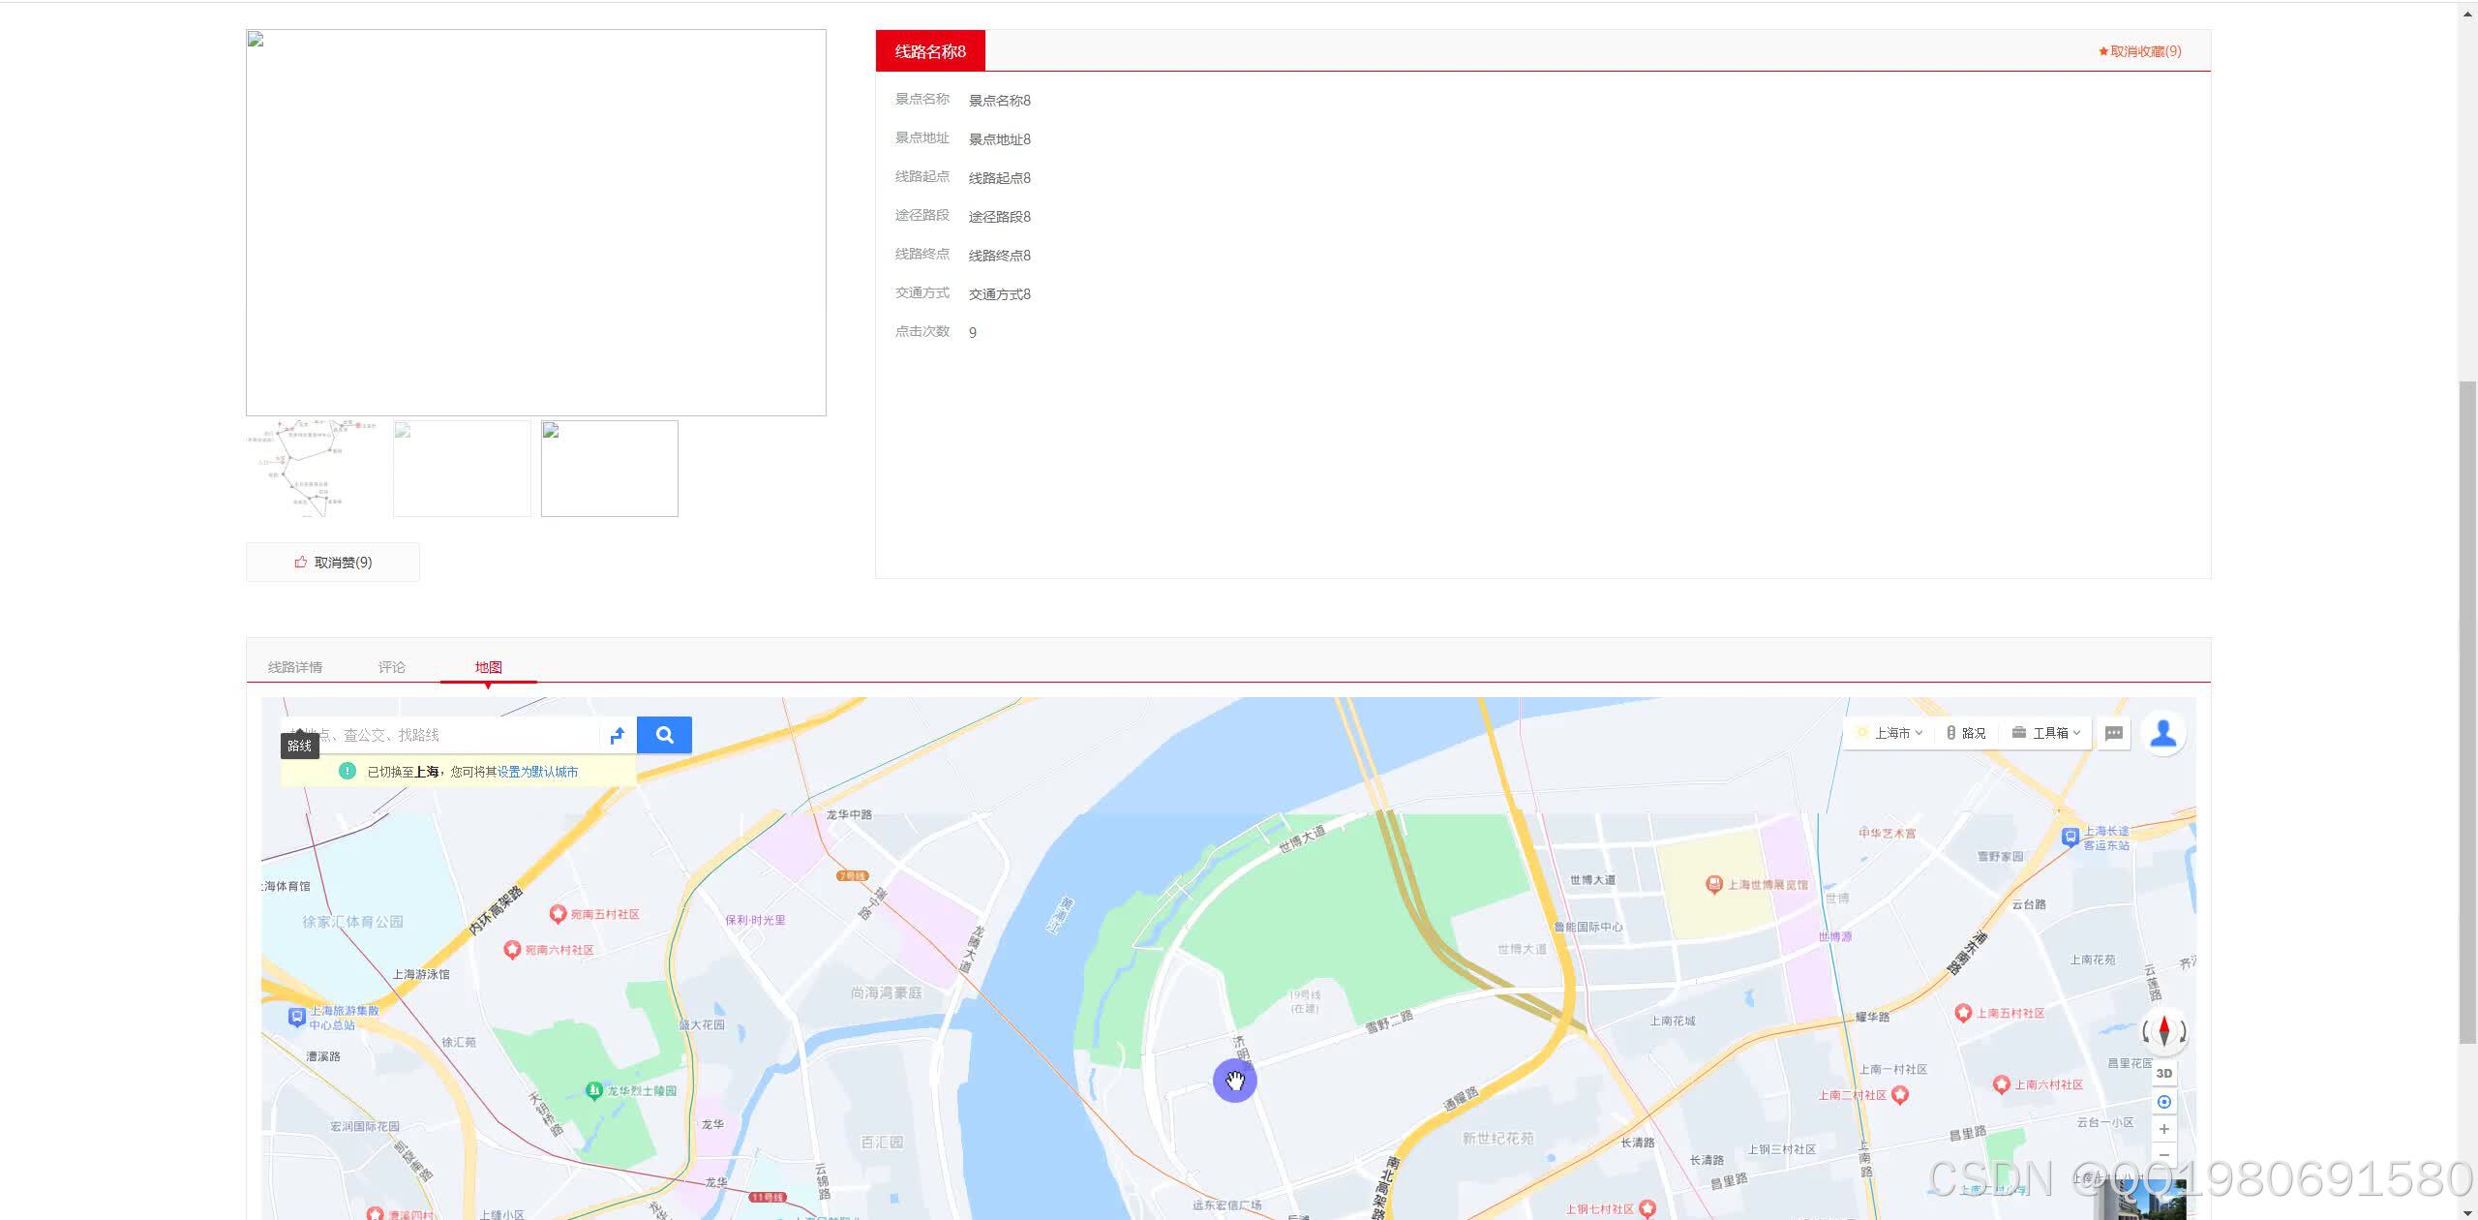Click the map compass control

[2164, 1031]
